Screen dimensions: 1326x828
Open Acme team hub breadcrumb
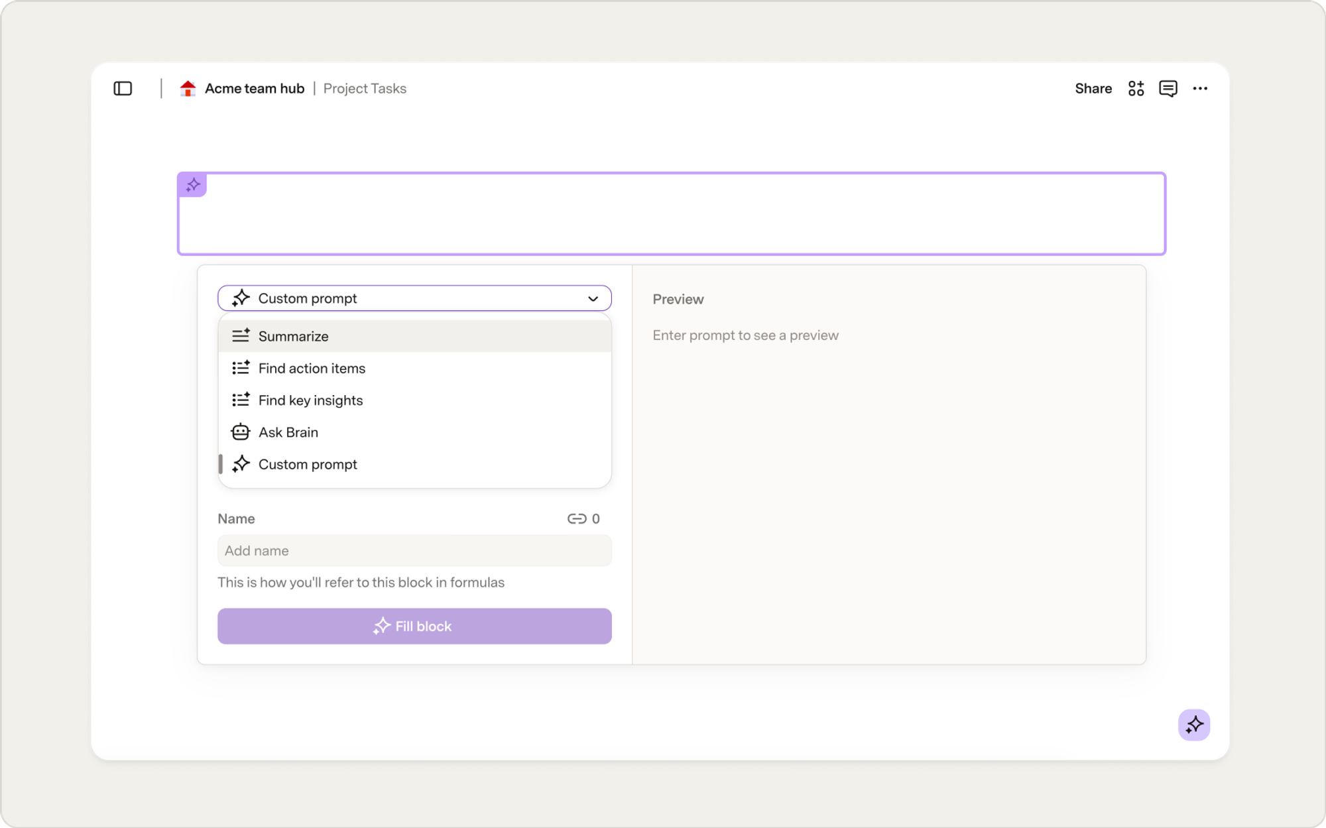coord(254,88)
